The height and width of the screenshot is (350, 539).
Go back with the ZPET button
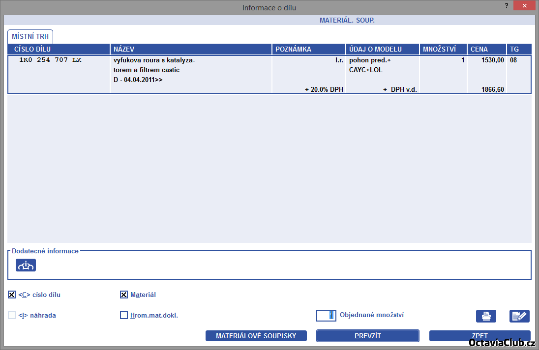(479, 336)
